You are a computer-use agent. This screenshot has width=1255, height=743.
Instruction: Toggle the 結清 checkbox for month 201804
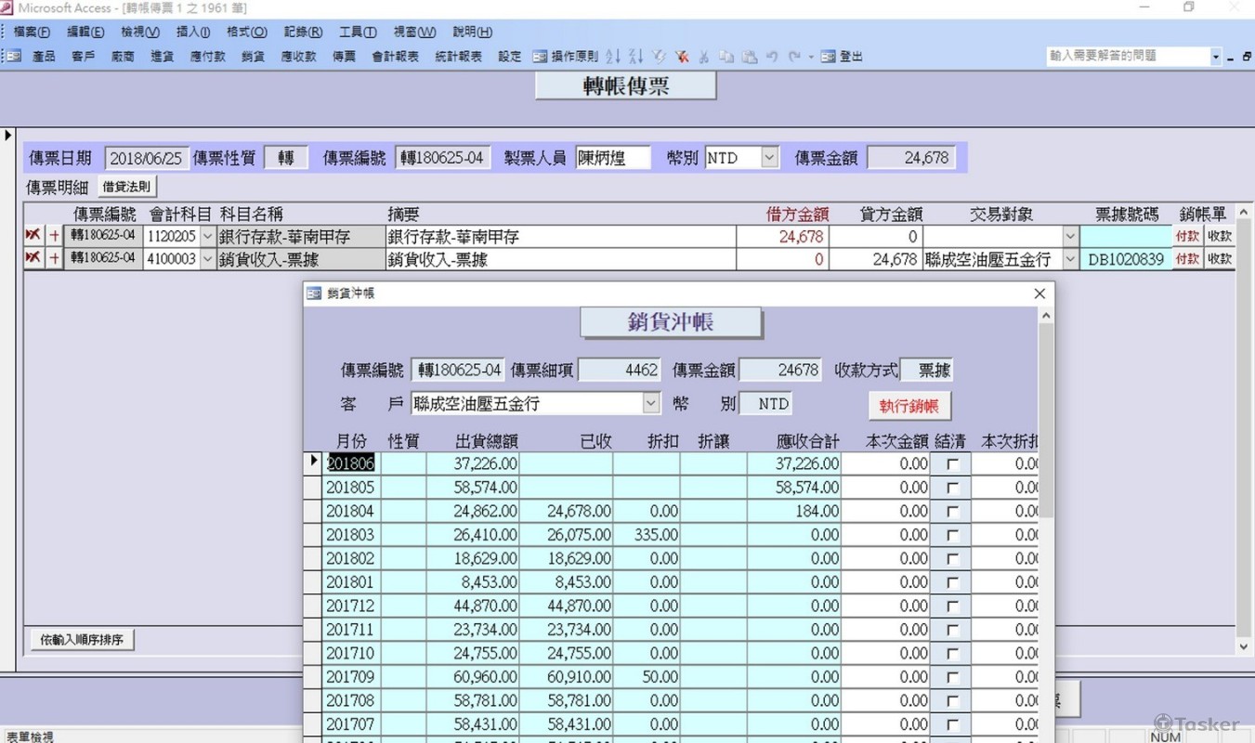[x=952, y=511]
